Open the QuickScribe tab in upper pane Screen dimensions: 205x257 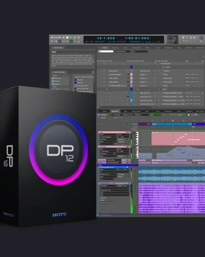click(168, 48)
